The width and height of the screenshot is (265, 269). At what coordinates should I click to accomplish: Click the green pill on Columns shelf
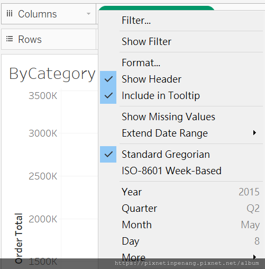click(157, 8)
